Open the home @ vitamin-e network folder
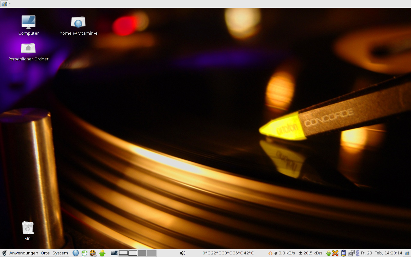Image resolution: width=411 pixels, height=257 pixels. click(78, 26)
